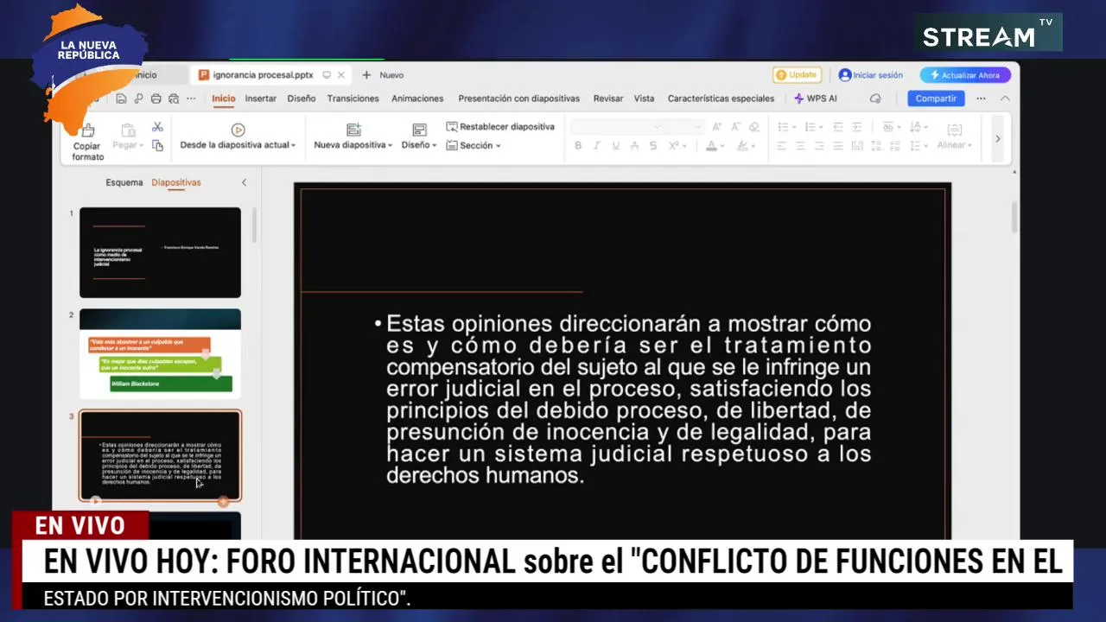Click the align text left icon
Image resolution: width=1106 pixels, height=622 pixels.
(x=781, y=146)
